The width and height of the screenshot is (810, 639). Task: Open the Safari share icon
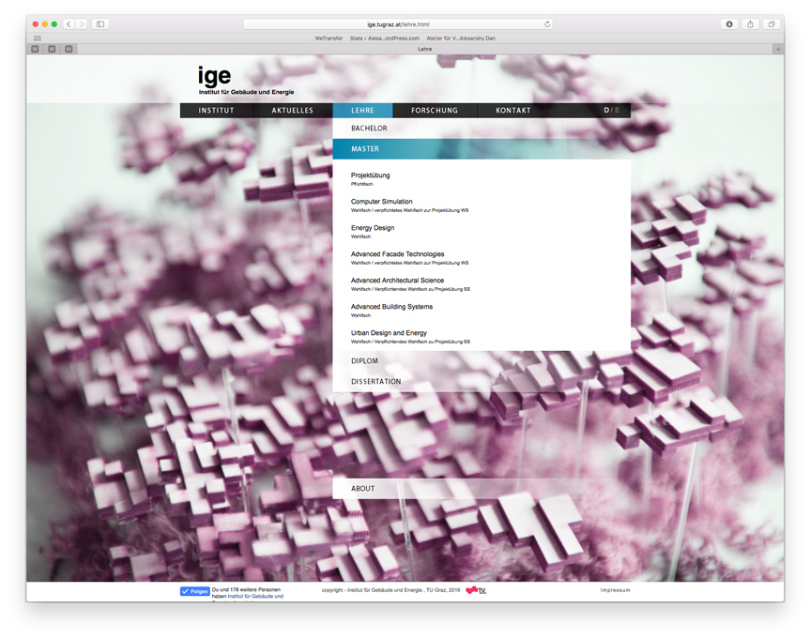click(749, 23)
